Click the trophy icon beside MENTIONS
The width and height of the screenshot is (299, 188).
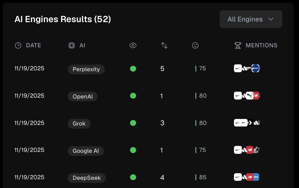[238, 45]
